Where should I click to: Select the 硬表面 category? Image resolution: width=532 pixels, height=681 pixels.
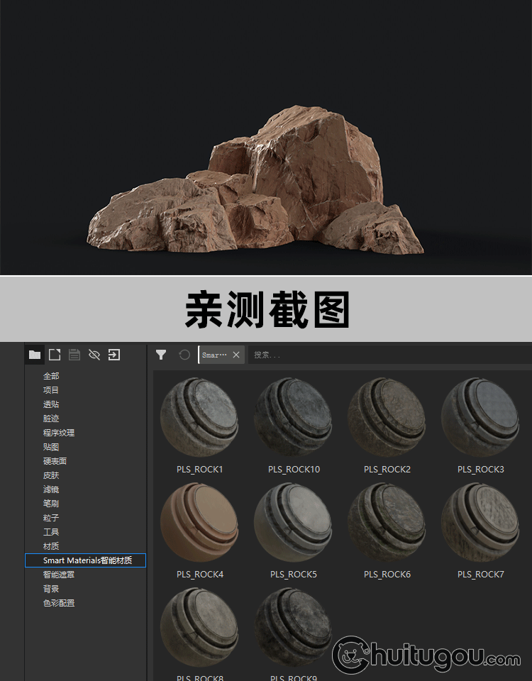point(55,461)
